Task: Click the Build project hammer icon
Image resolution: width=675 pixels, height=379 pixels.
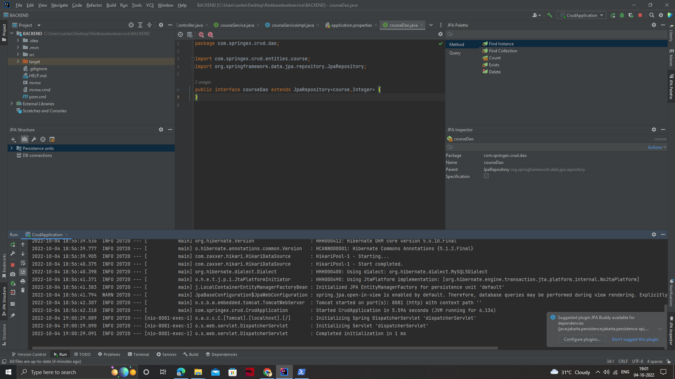Action: (x=550, y=15)
